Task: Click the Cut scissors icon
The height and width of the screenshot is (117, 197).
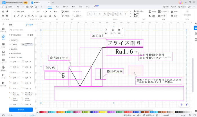Action: coord(3,12)
